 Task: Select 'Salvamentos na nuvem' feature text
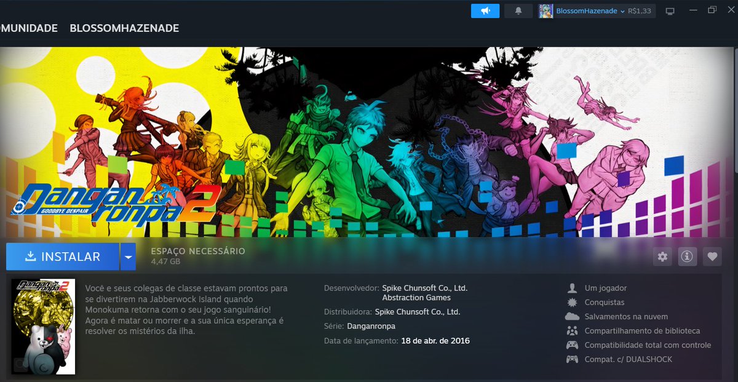(x=626, y=316)
